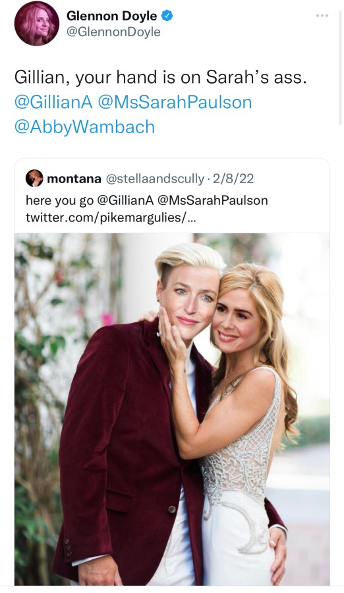Follow the @MsSarahPaulson mention in main tweet
The image size is (344, 593).
point(175,102)
